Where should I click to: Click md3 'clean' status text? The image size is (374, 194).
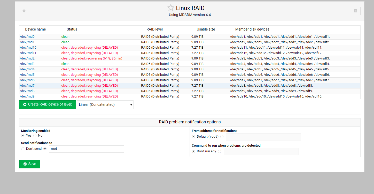(x=65, y=64)
